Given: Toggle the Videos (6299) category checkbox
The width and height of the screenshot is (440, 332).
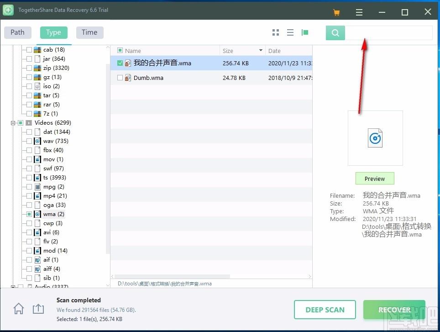Looking at the screenshot, I should coord(20,123).
